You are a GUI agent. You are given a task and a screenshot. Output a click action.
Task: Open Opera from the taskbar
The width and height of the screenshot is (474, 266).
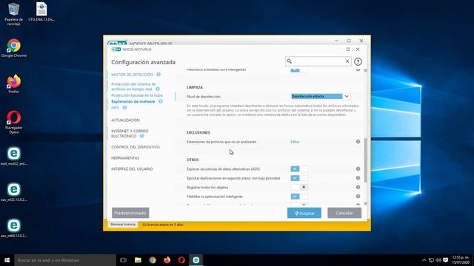181,260
